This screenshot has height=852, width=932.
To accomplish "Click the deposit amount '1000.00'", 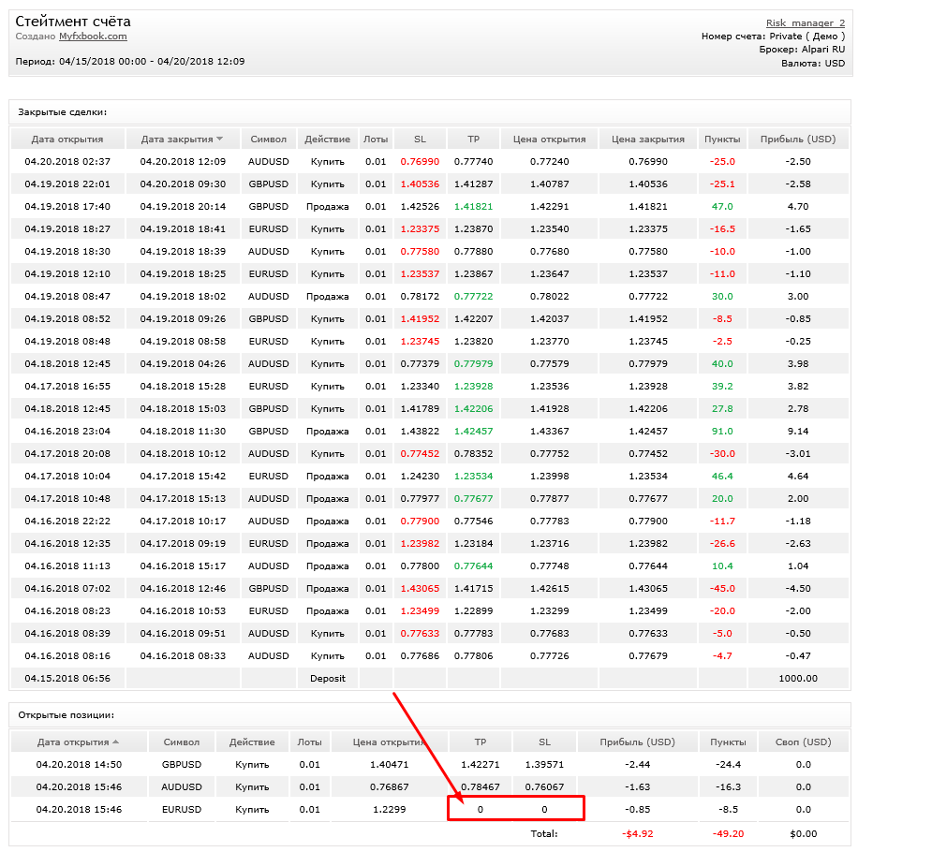I will 798,679.
